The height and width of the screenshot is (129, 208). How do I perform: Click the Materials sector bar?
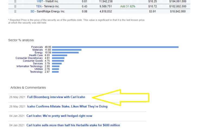67,50
